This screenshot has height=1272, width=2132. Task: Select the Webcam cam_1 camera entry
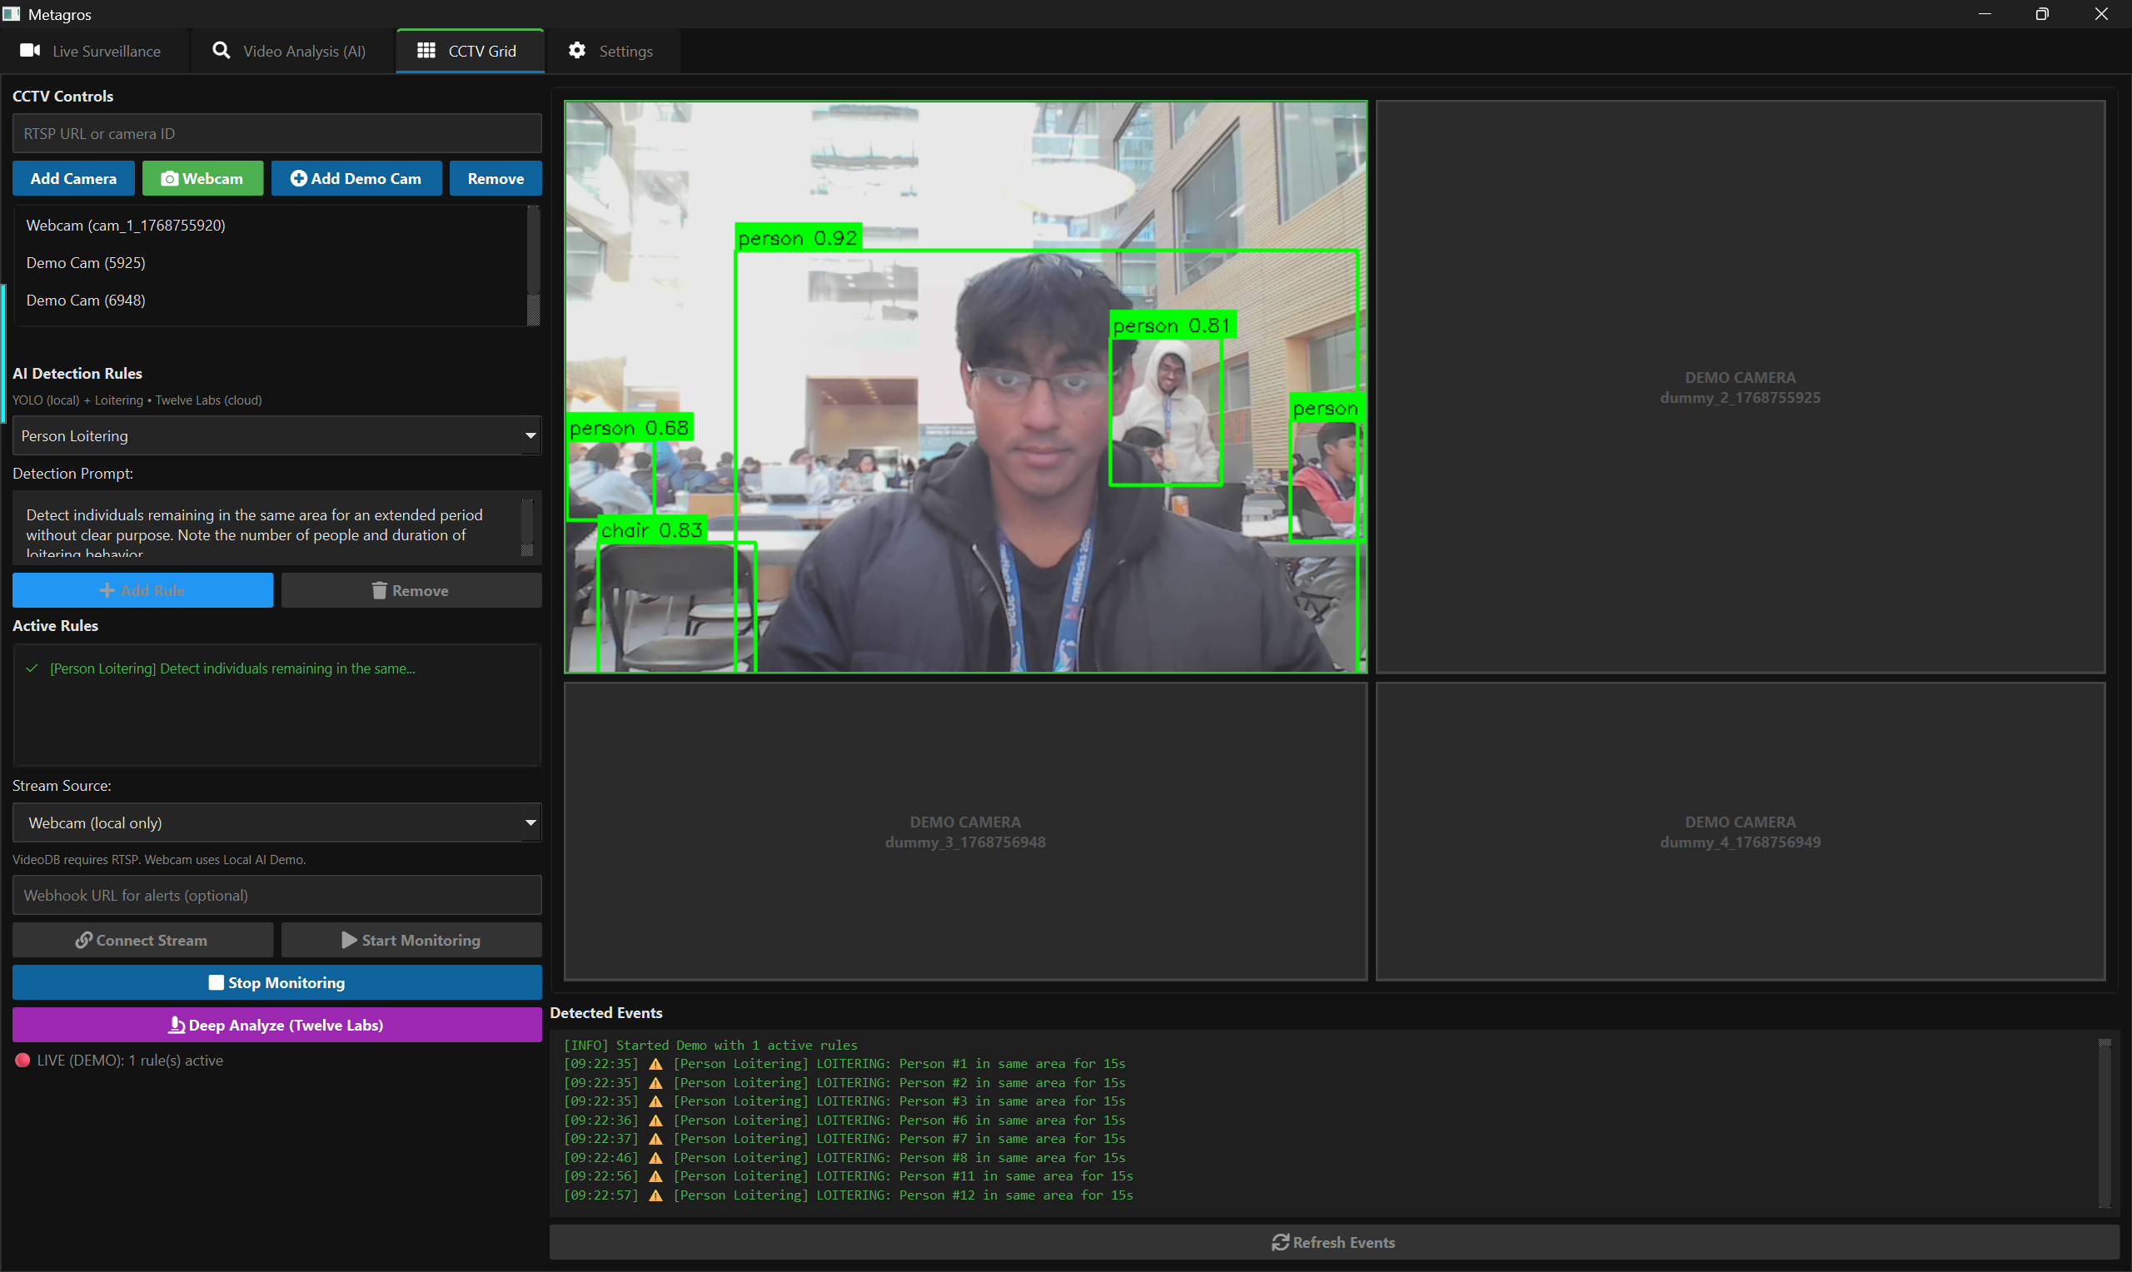click(126, 226)
